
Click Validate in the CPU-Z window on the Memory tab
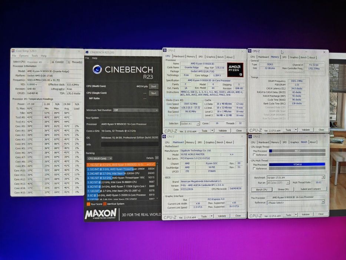306,130
